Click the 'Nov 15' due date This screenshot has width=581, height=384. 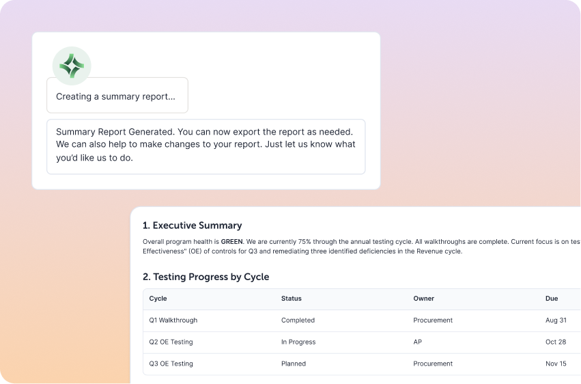(x=556, y=364)
